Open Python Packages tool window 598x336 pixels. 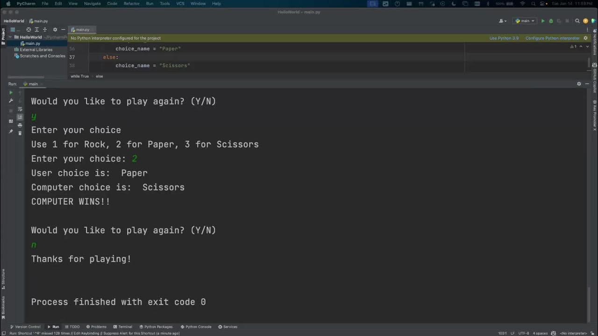[x=156, y=327]
